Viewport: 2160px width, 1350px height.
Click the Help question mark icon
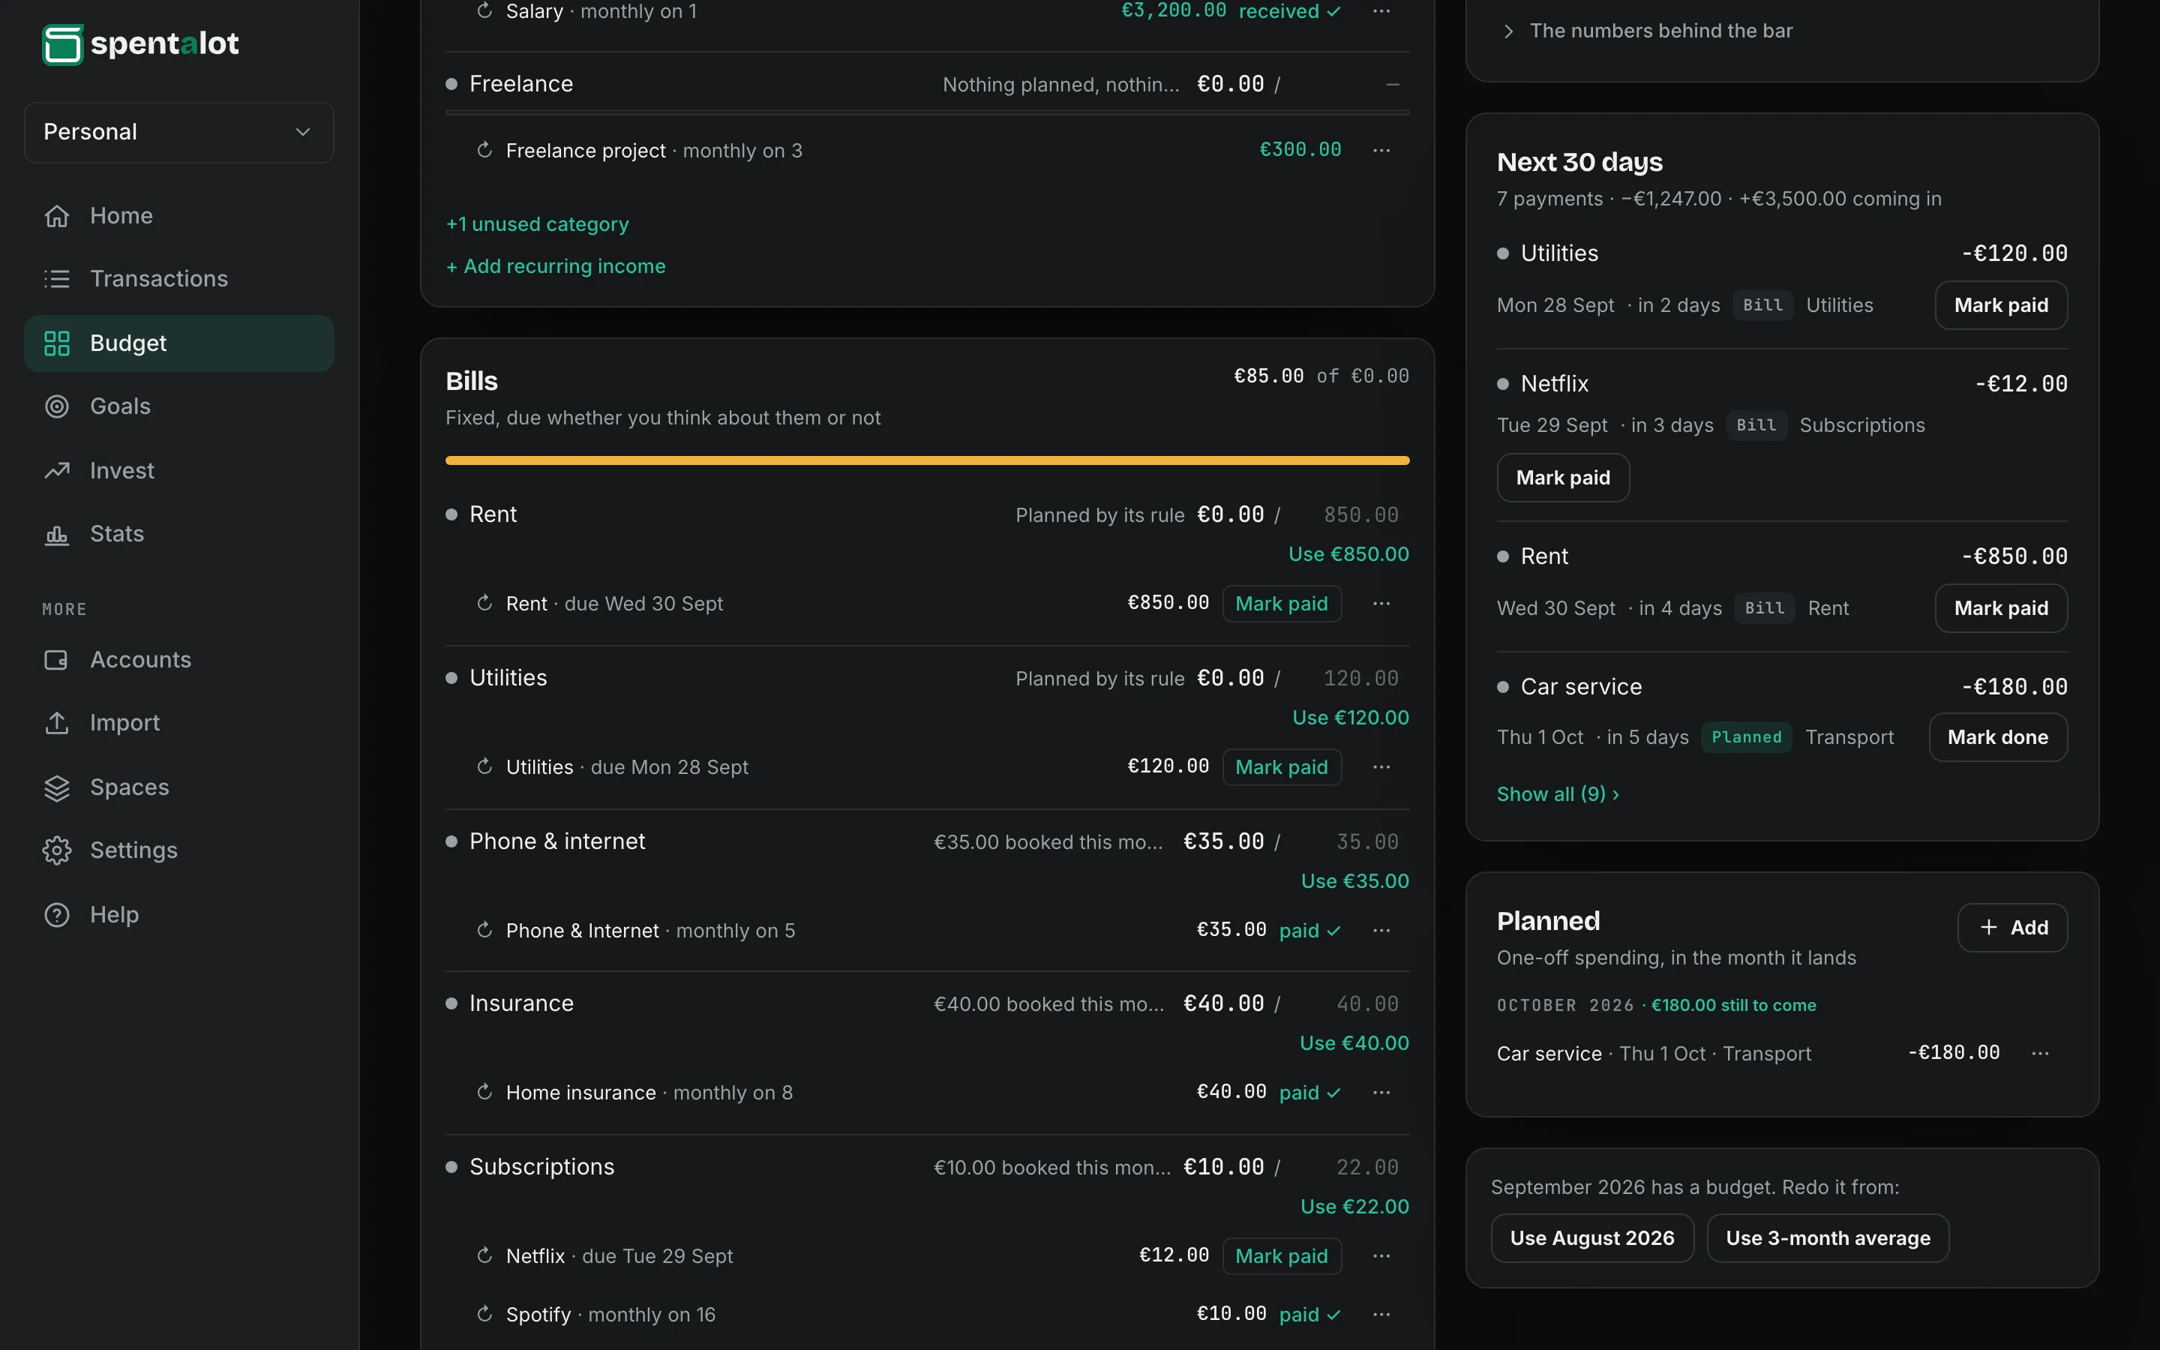click(56, 914)
